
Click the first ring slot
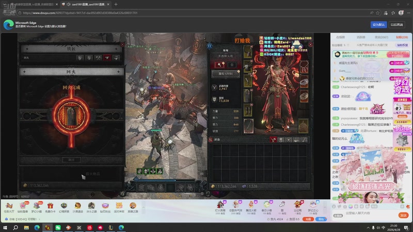tap(304, 83)
